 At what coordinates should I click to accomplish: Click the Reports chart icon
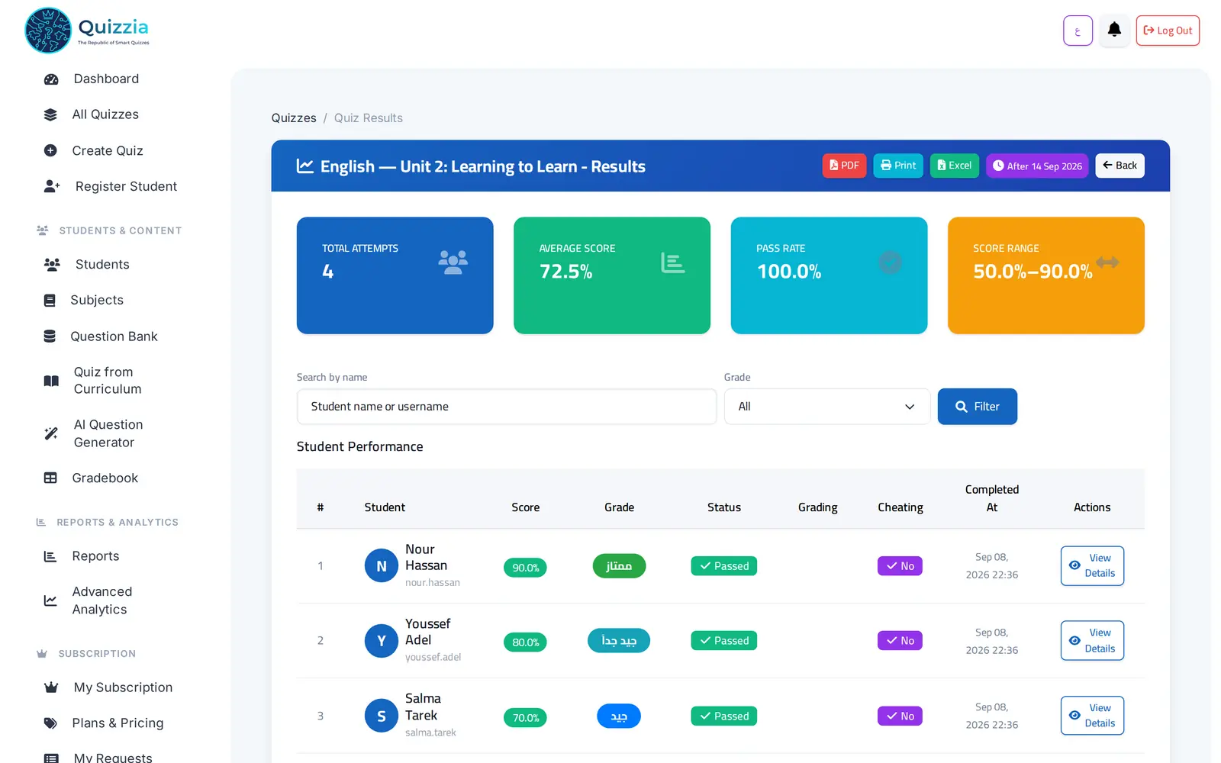50,556
